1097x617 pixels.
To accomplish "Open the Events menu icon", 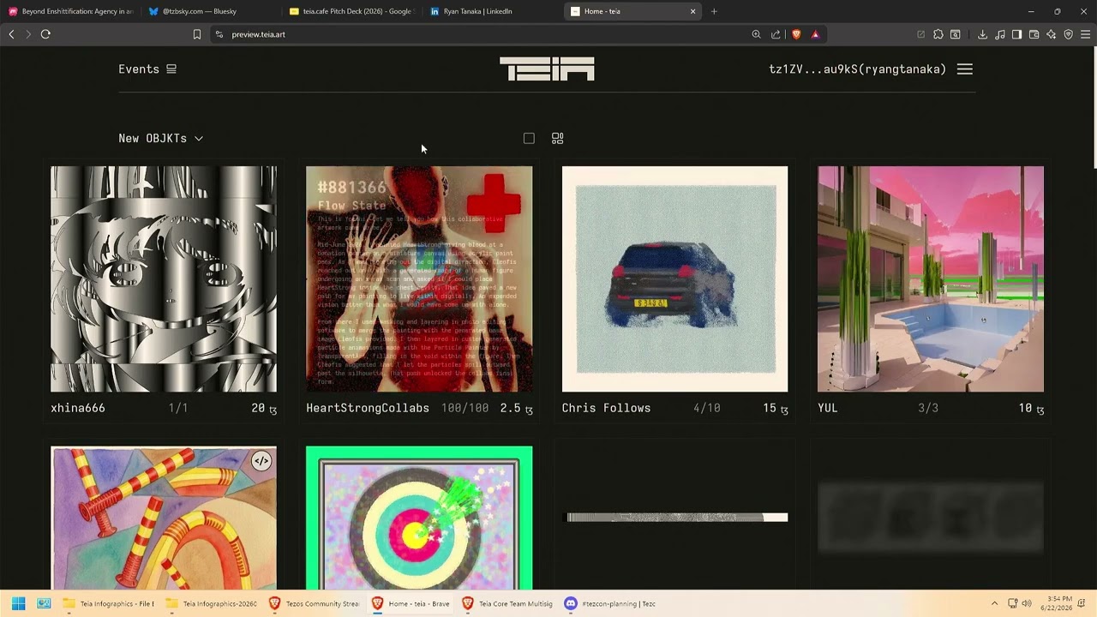I will coord(171,69).
